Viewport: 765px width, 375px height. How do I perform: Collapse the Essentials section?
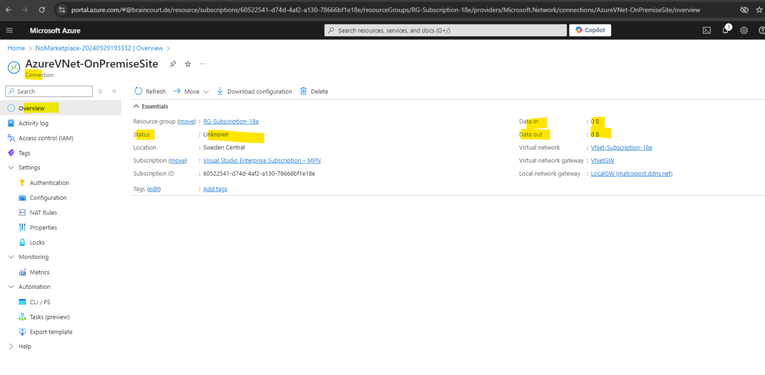pyautogui.click(x=136, y=106)
